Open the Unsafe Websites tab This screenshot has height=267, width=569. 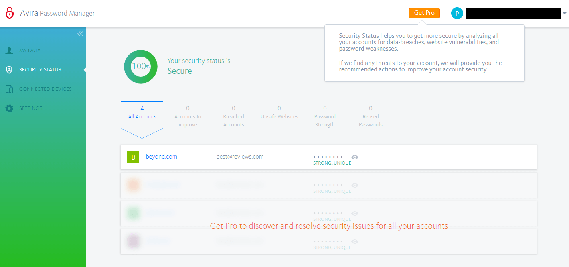(x=279, y=112)
